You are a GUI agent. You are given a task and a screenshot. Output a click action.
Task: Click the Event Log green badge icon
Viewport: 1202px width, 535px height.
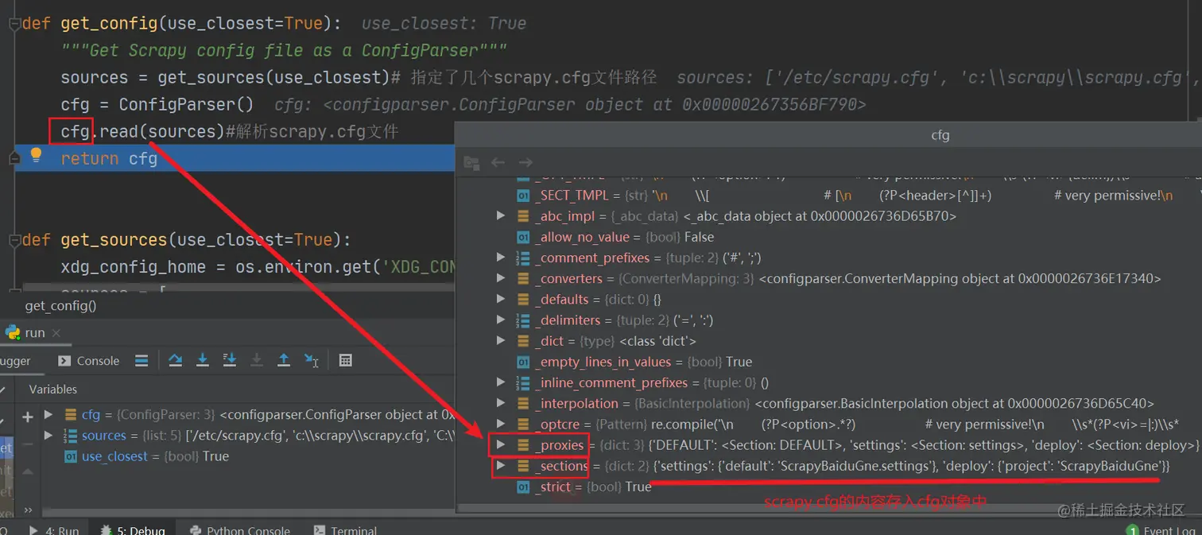pyautogui.click(x=1132, y=529)
